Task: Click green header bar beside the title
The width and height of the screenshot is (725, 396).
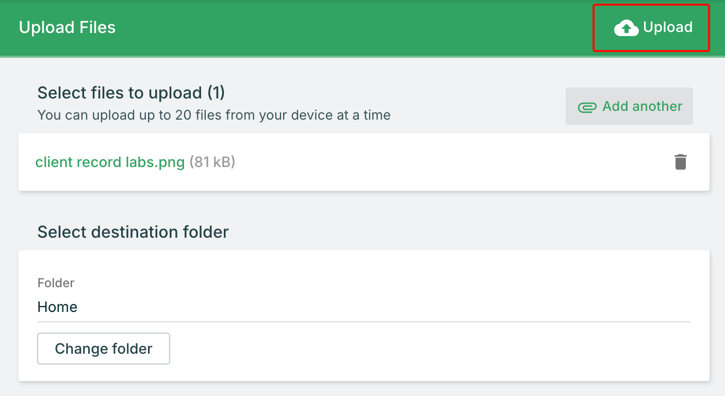Action: coord(335,27)
